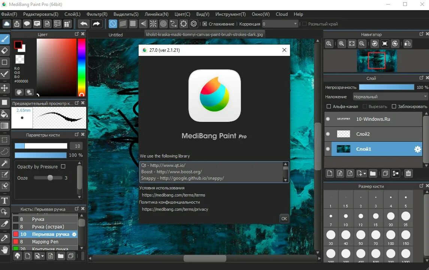This screenshot has width=429, height=270.
Task: Undock the Цвет panel
Action: (76, 34)
